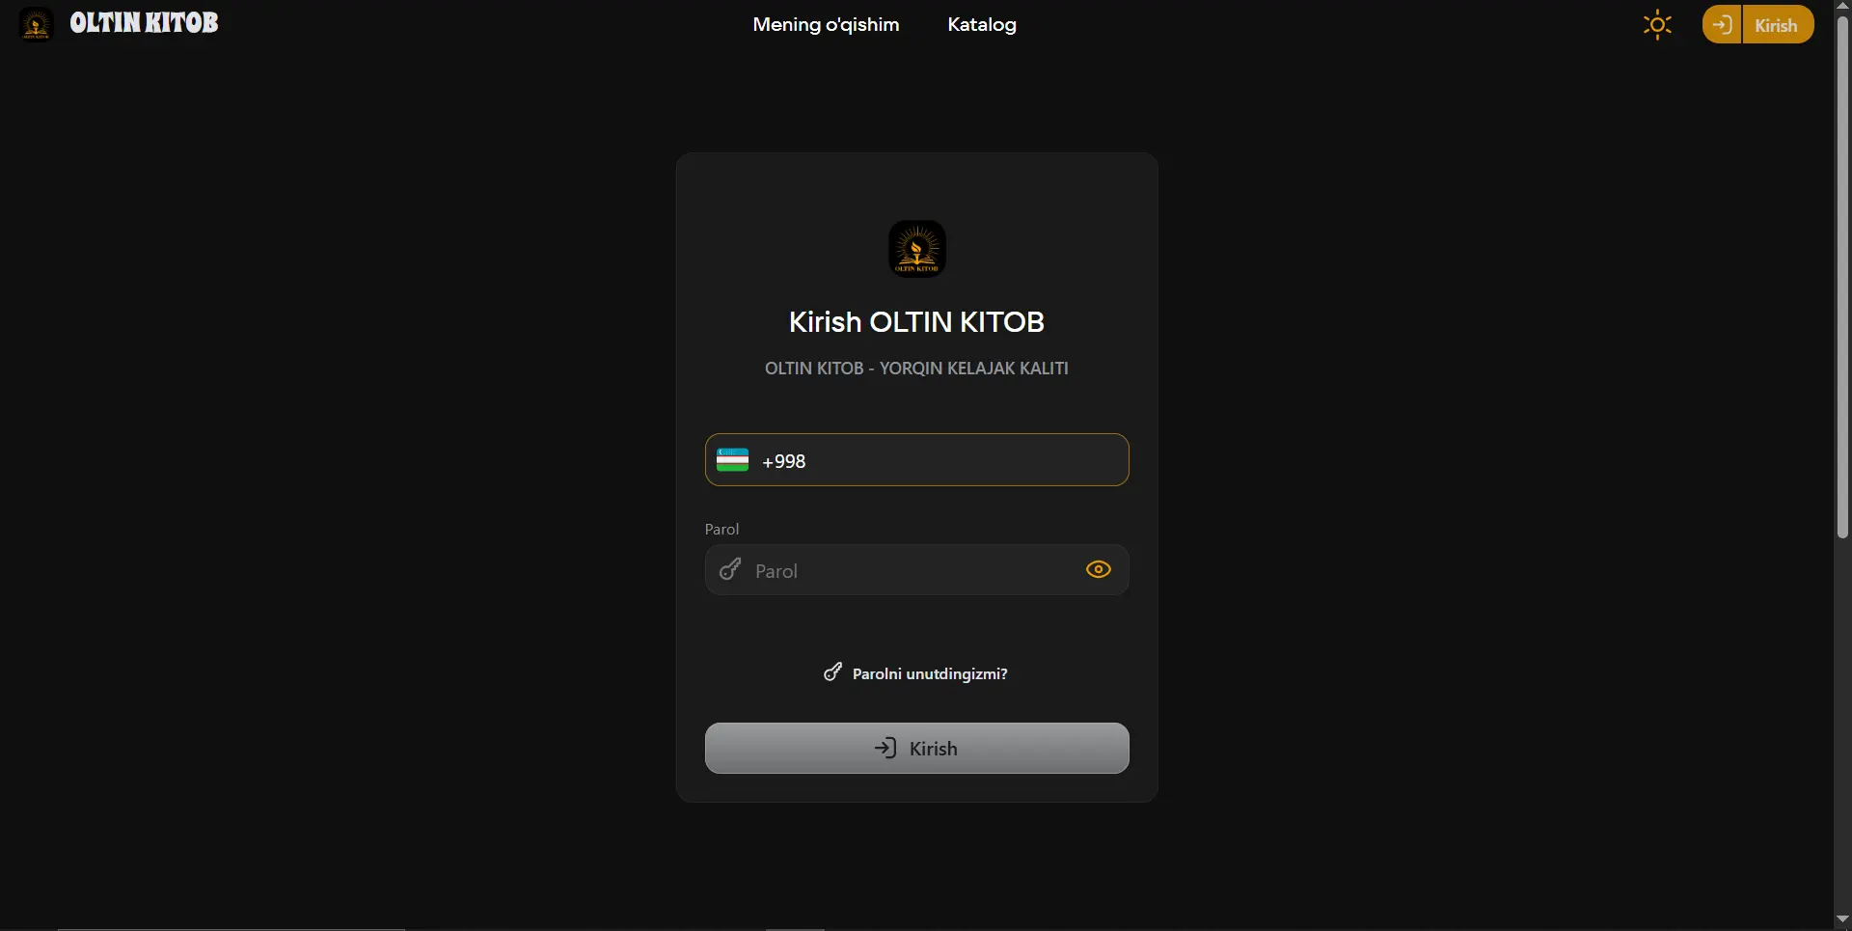
Task: Click the login arrow icon in header
Action: click(1722, 24)
